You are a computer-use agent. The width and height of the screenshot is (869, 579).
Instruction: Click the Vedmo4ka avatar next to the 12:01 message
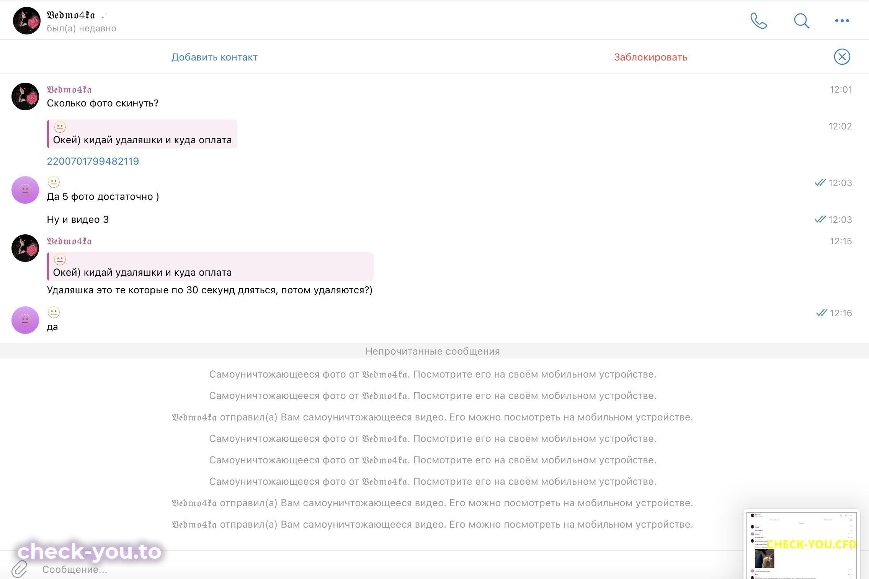pyautogui.click(x=25, y=96)
